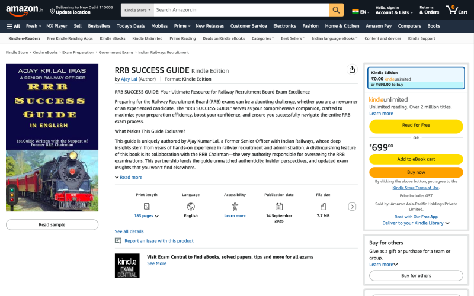474x296 pixels.
Task: Click the RRB Success Guide book cover
Action: pos(52,137)
